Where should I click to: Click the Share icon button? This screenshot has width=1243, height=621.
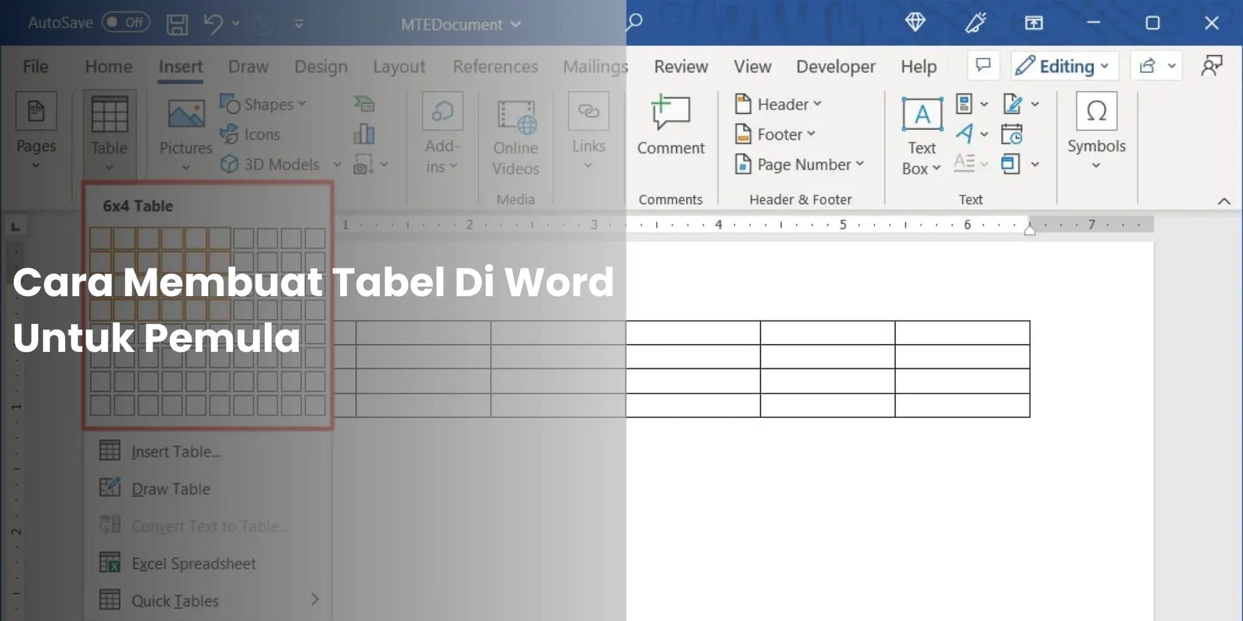click(1147, 66)
